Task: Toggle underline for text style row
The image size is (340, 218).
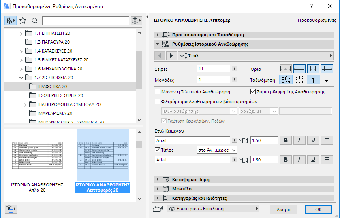Action: (x=313, y=140)
